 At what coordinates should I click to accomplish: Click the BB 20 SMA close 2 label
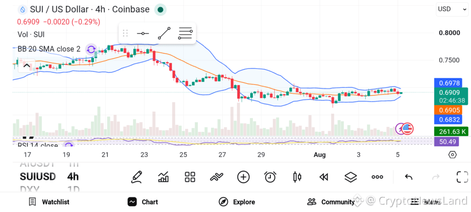(49, 49)
